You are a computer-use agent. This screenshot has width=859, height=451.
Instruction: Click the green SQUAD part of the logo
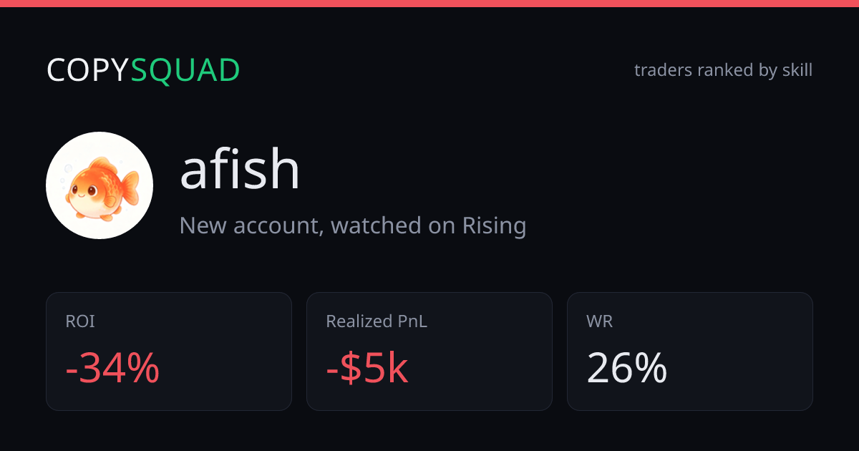185,70
